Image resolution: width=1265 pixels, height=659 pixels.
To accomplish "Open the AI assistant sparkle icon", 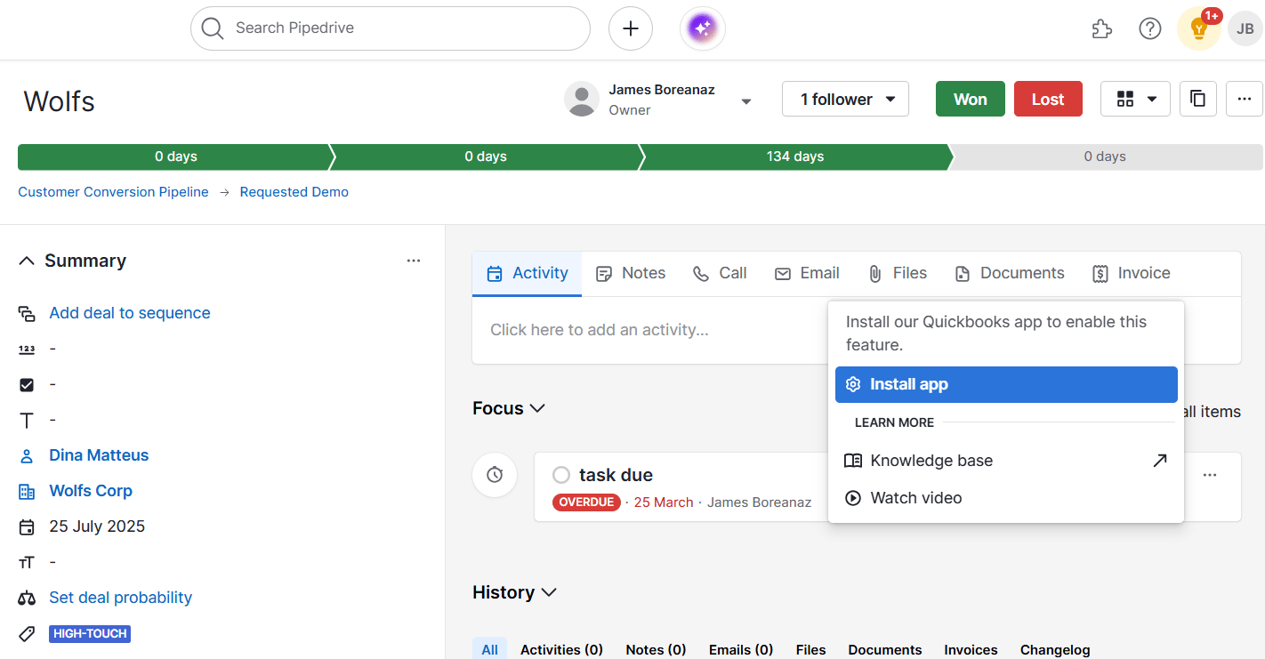I will (x=703, y=28).
